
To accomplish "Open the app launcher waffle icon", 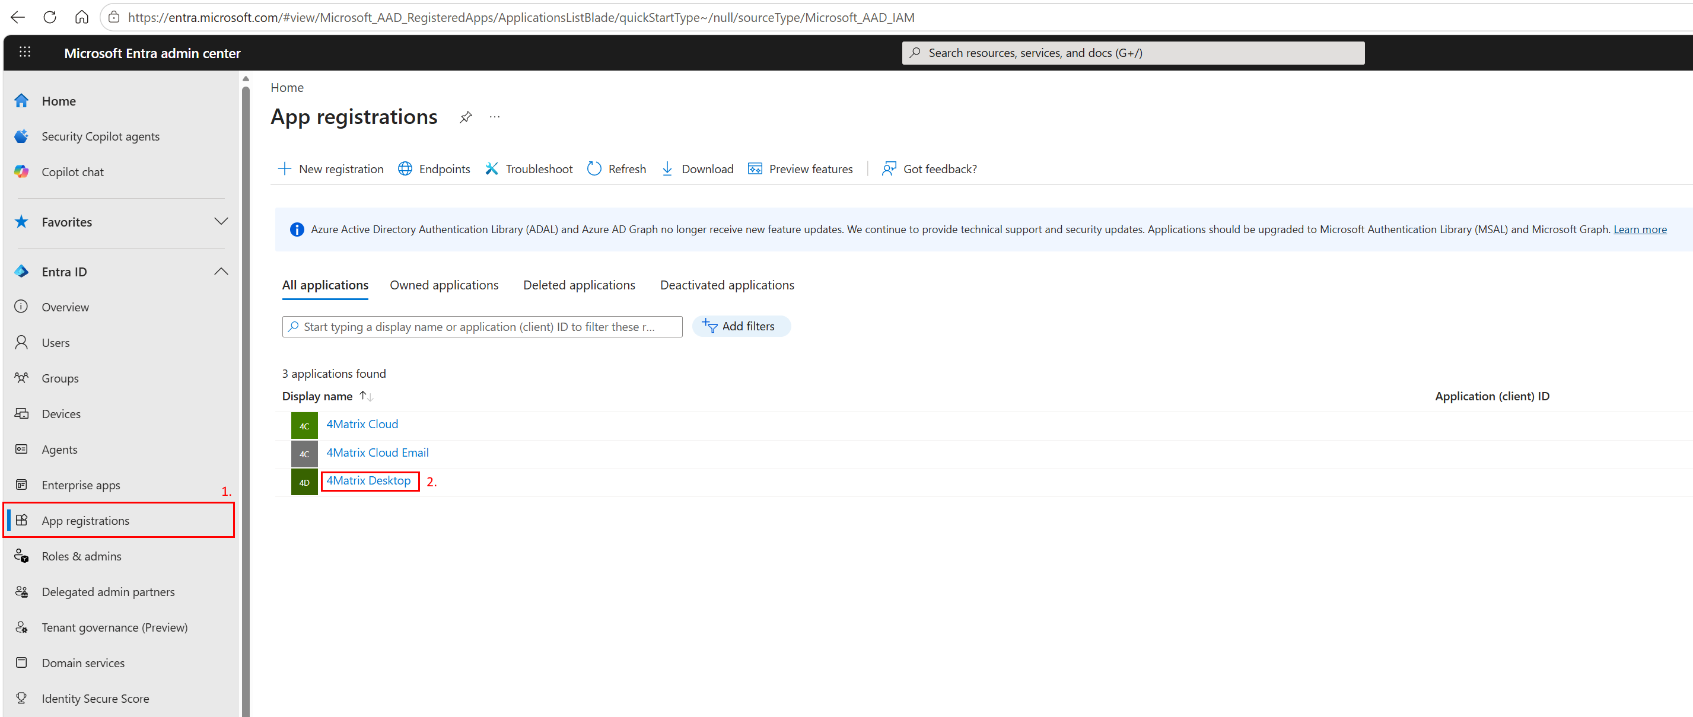I will 25,52.
